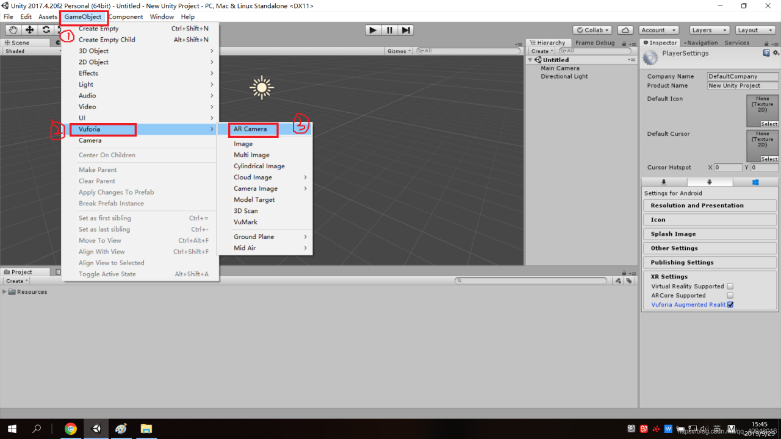Screen dimensions: 781x439
Task: Open the cloud services icon button
Action: [x=625, y=30]
